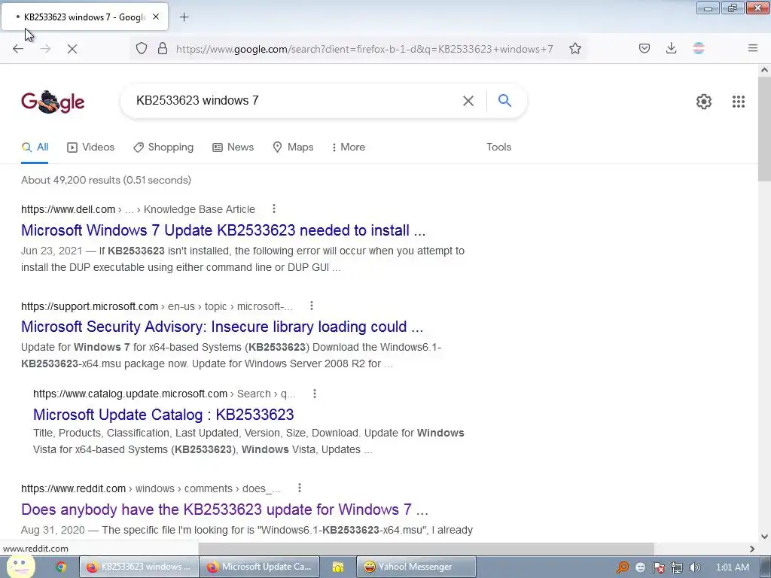The height and width of the screenshot is (578, 771).
Task: Click the scrollbar up arrow
Action: [x=765, y=70]
